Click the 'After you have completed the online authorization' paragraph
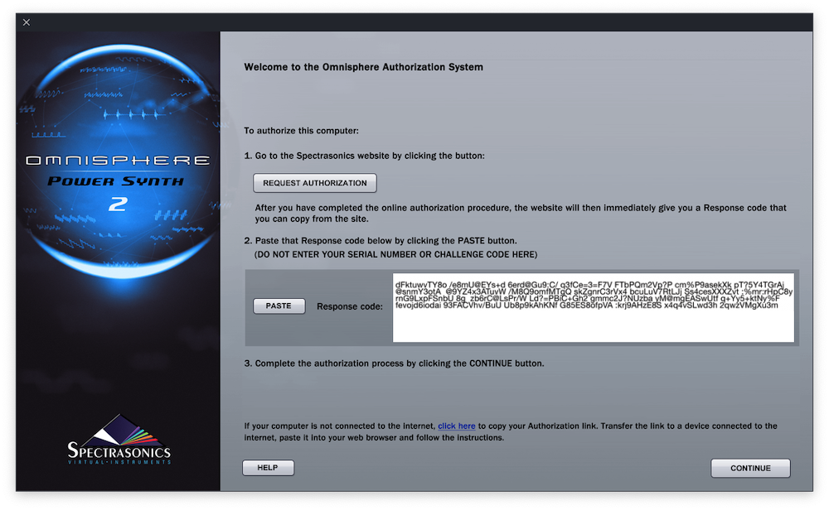 (521, 214)
